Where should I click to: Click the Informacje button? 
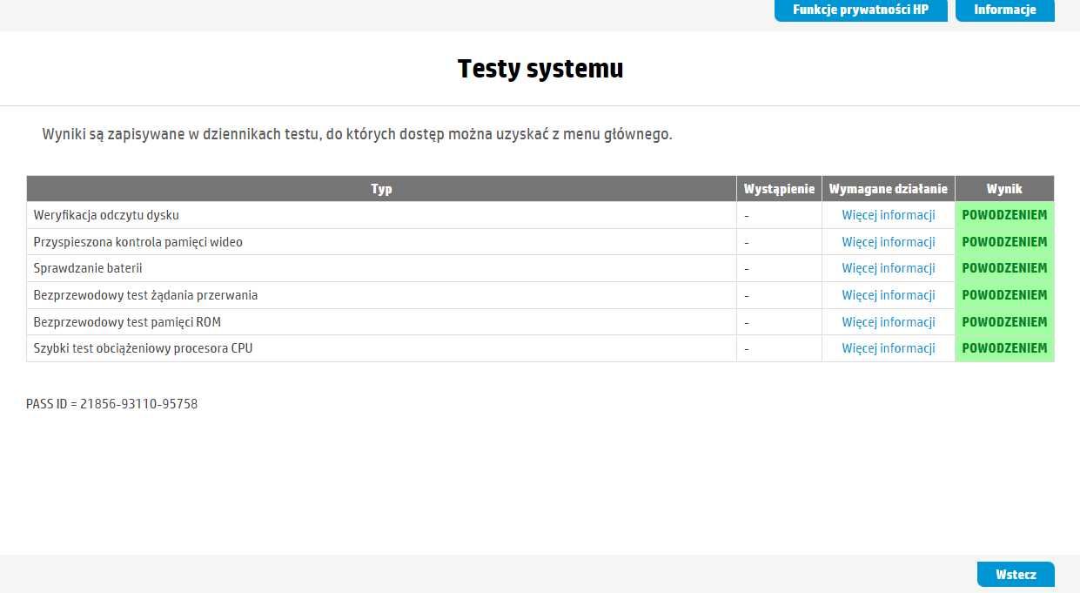pyautogui.click(x=1005, y=10)
